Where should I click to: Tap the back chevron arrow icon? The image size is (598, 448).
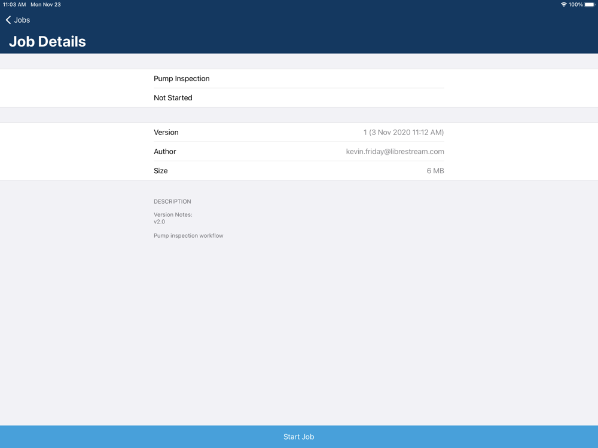coord(8,20)
